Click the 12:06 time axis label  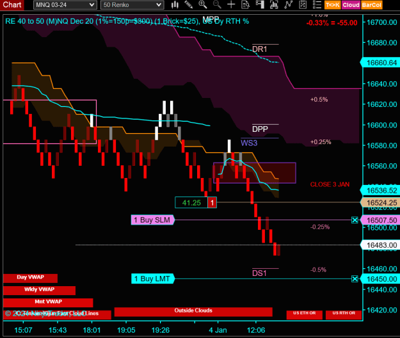coord(256,330)
